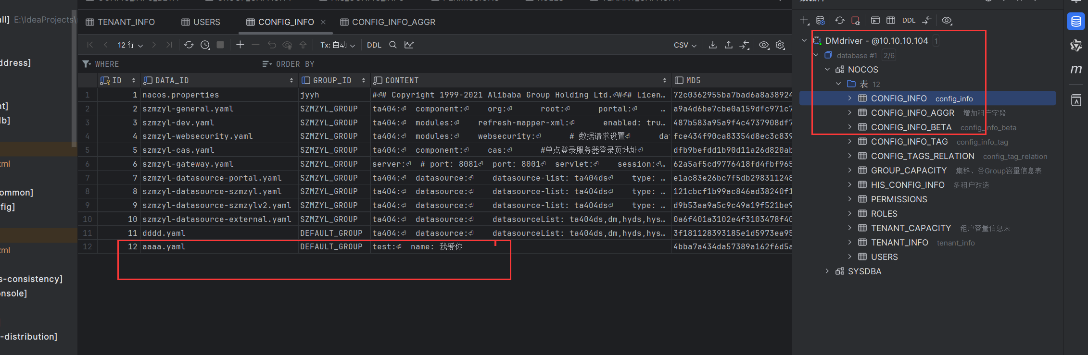Screen dimensions: 1088x355
Task: Open the grid search magnifier icon
Action: click(x=393, y=45)
